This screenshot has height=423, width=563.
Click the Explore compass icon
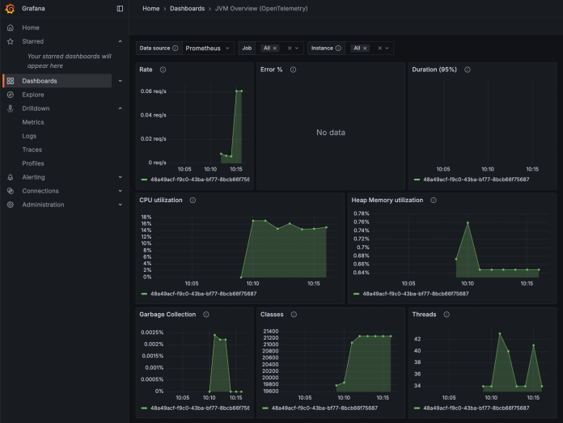11,95
